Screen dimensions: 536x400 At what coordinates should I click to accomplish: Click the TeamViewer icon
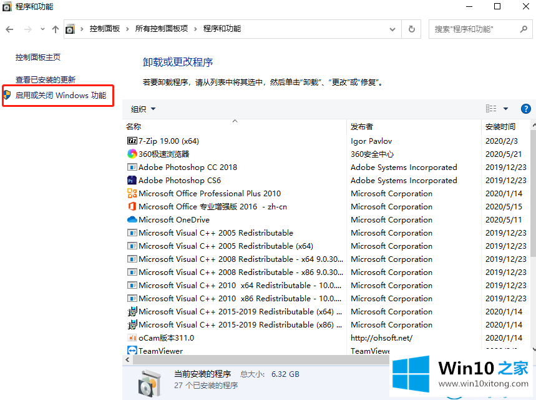tap(132, 351)
